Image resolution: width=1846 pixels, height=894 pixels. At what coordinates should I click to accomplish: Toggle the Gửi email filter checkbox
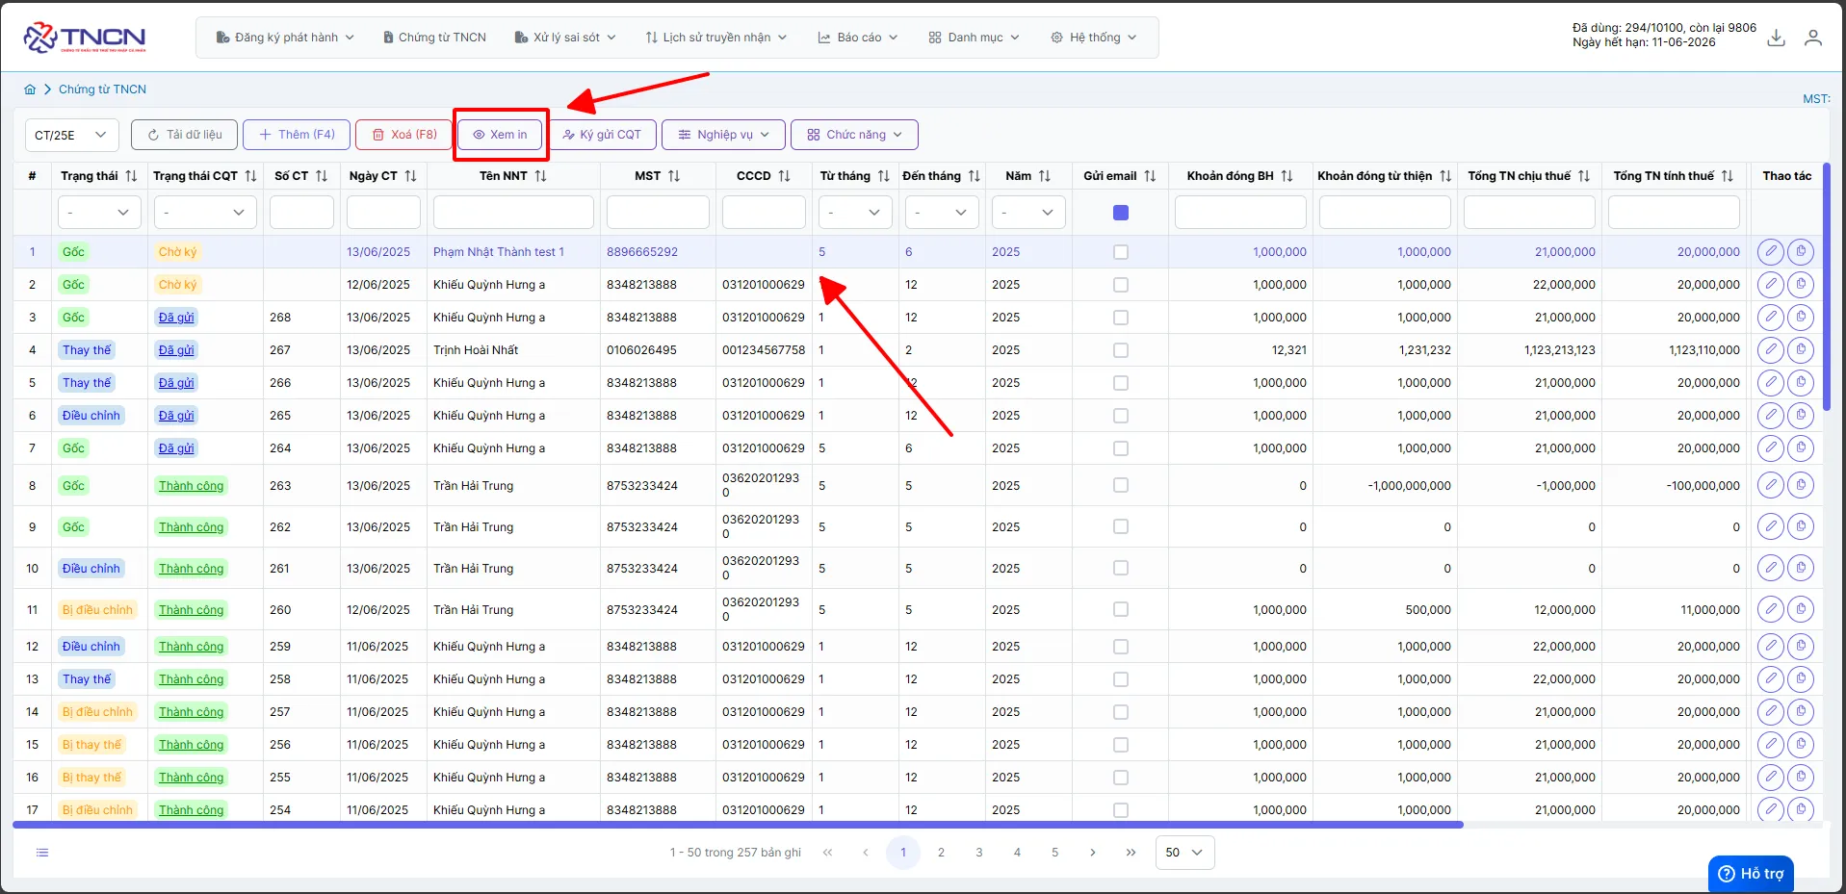point(1121,213)
